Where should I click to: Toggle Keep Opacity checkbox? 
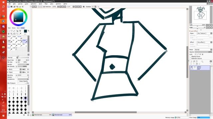coord(19,81)
